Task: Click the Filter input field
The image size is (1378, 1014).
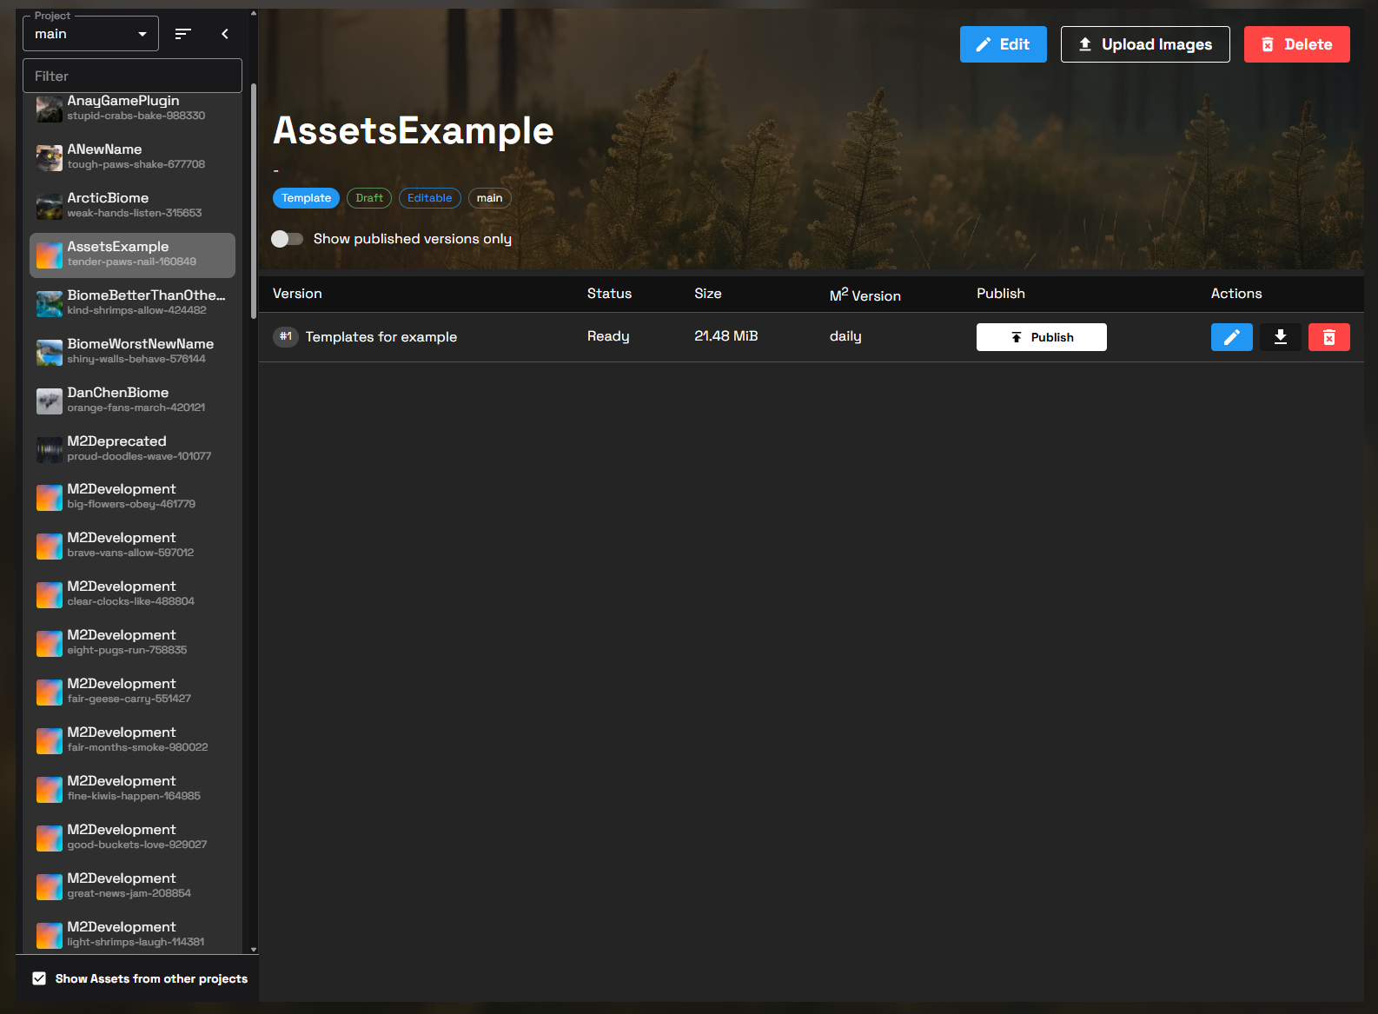Action: pyautogui.click(x=132, y=76)
